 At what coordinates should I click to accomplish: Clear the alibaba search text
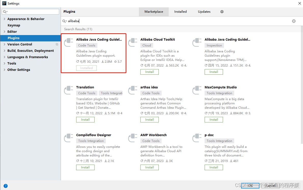click(294, 21)
